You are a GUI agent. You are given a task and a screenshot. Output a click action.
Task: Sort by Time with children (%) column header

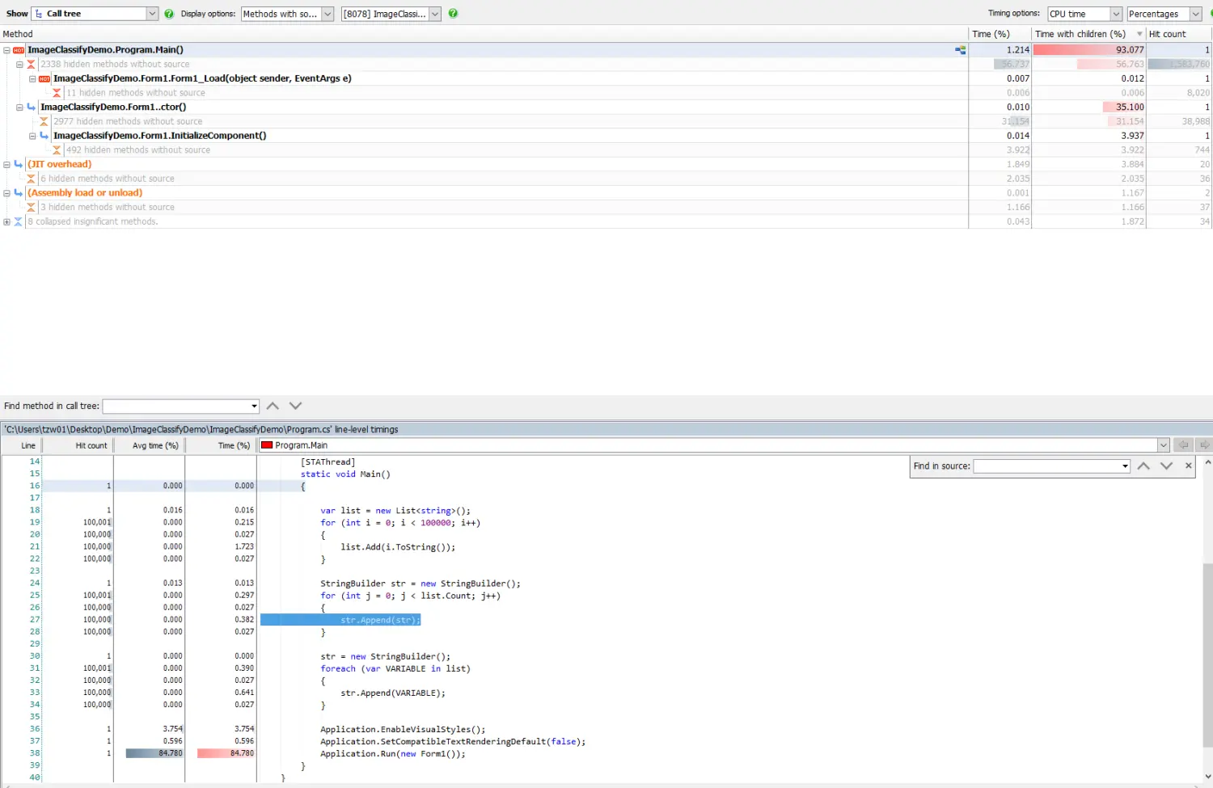coord(1088,34)
